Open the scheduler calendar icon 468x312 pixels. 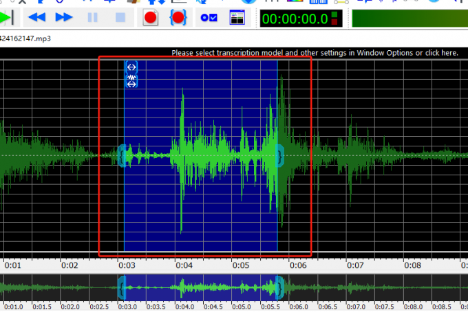(x=237, y=17)
